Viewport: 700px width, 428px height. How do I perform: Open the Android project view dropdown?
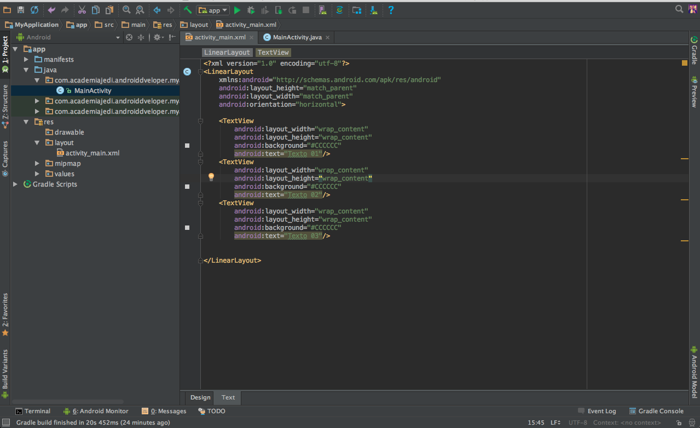pos(118,37)
